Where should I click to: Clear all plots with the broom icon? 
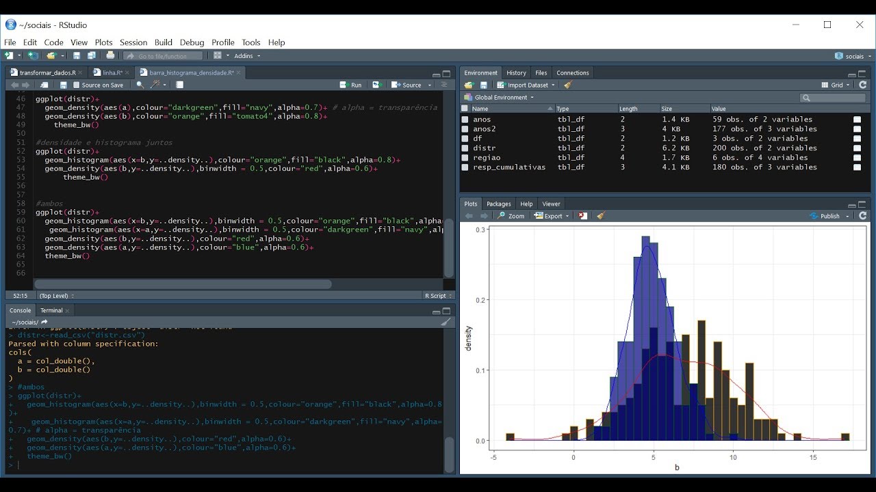600,216
